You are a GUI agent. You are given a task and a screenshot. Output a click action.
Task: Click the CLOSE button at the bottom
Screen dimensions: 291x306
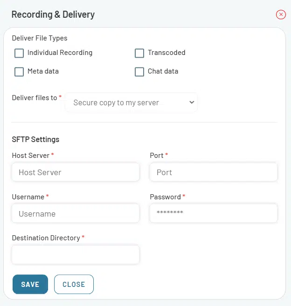pos(74,284)
